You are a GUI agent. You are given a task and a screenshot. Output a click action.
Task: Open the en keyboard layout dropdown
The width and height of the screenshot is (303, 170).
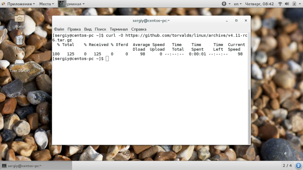(x=238, y=4)
